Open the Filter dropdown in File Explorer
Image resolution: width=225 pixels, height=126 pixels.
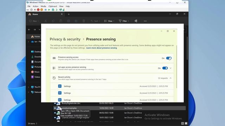pos(124,21)
